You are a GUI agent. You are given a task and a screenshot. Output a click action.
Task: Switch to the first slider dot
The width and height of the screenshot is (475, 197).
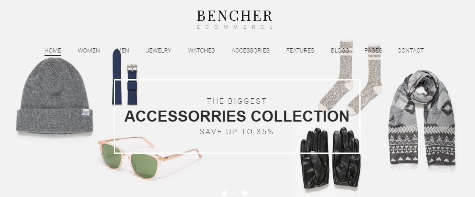[225, 193]
